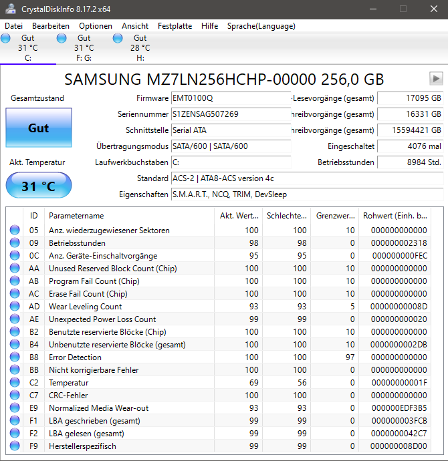448x461 pixels.
Task: Click the Akt. Temperatur label
Action: (37, 162)
